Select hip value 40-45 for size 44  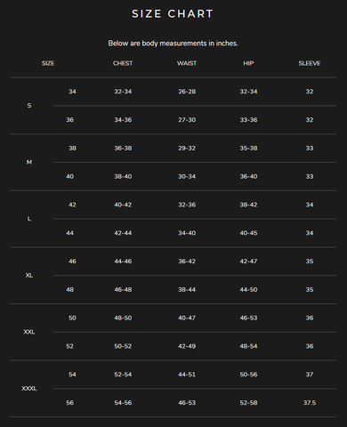(248, 233)
